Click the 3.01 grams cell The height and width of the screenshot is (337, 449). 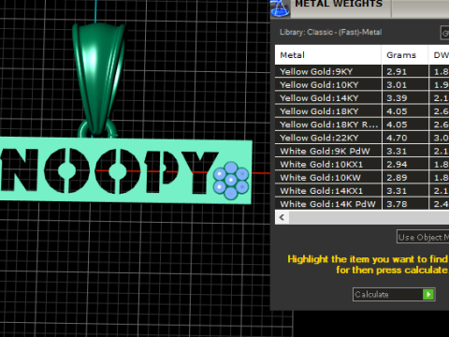pyautogui.click(x=405, y=85)
